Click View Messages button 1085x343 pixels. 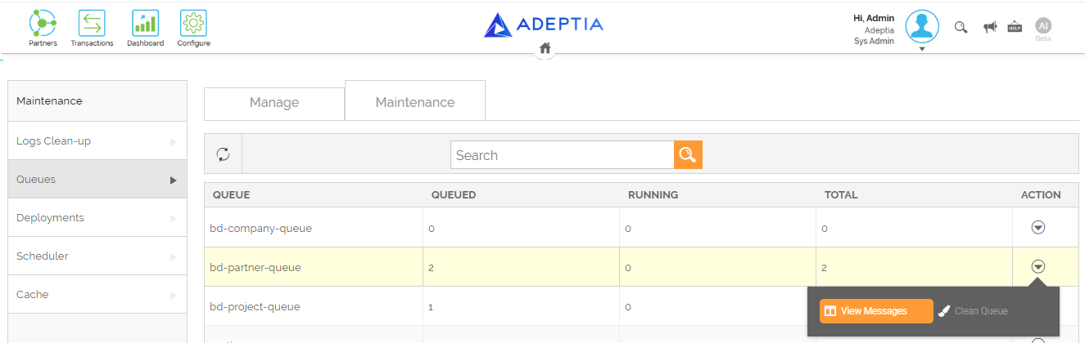coord(876,311)
